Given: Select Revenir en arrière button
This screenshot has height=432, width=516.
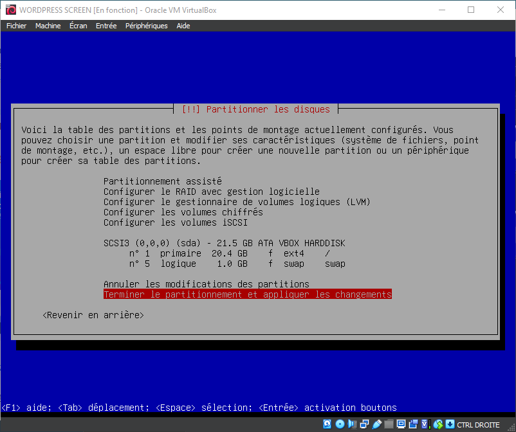Looking at the screenshot, I should pos(93,315).
